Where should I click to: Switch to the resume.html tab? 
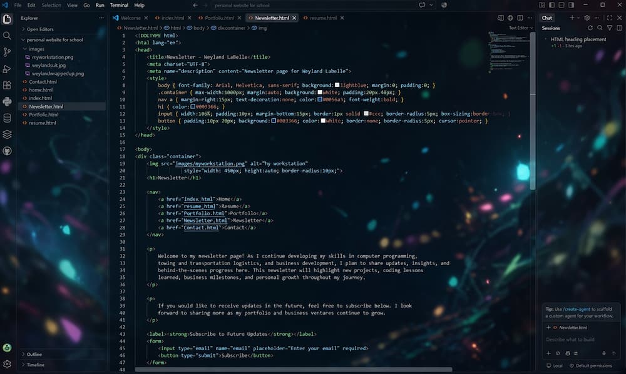click(323, 18)
